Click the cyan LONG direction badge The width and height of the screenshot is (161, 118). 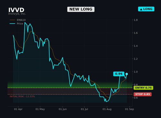[146, 9]
